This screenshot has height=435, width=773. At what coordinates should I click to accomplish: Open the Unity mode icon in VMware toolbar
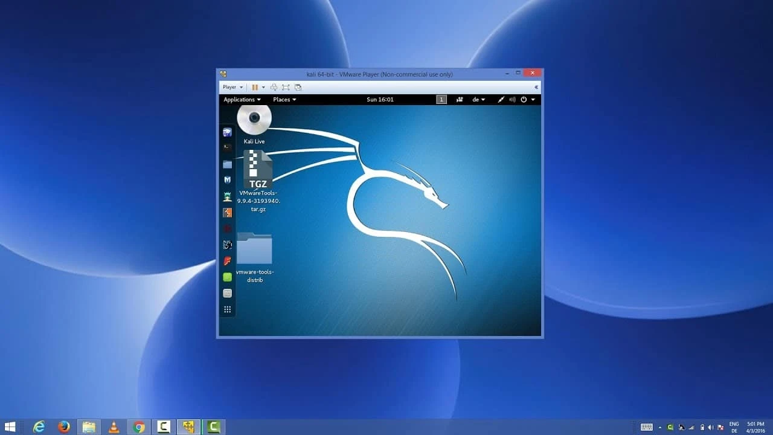coord(298,87)
